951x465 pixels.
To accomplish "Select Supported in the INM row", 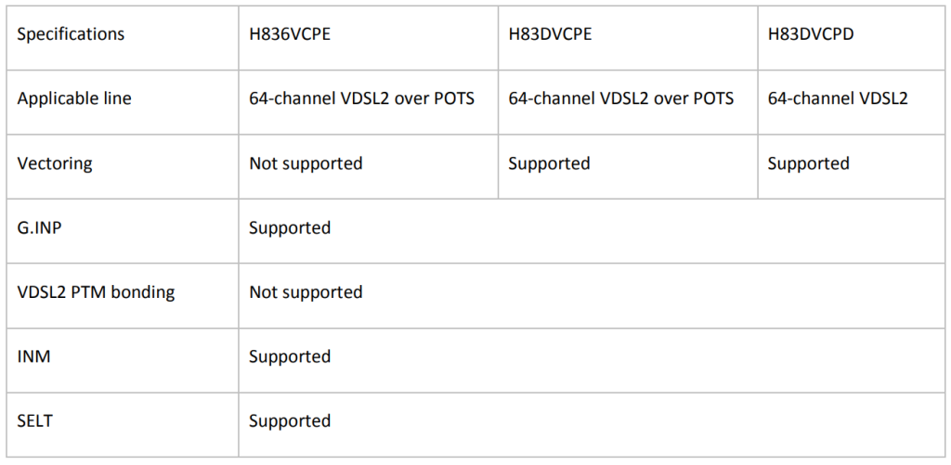I will point(290,356).
